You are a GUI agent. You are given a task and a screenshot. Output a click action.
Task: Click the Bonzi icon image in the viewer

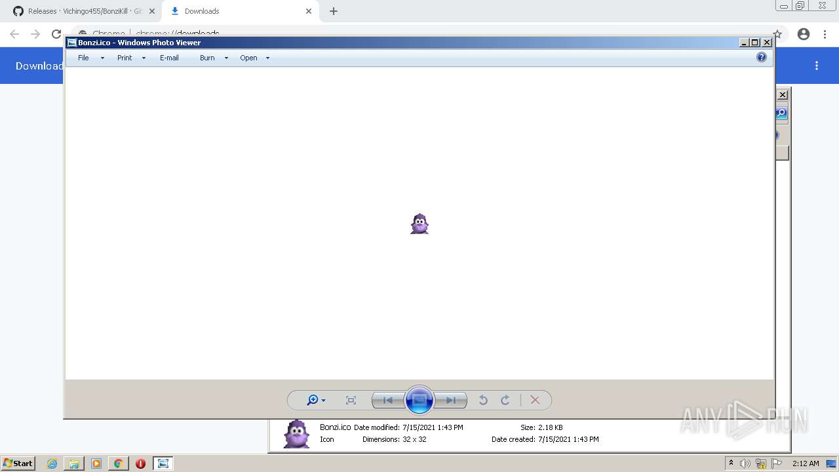click(419, 224)
